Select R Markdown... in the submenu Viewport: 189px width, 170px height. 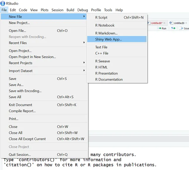click(x=117, y=33)
